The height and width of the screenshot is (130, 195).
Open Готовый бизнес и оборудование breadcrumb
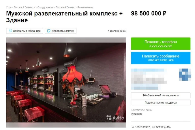[x=34, y=7]
